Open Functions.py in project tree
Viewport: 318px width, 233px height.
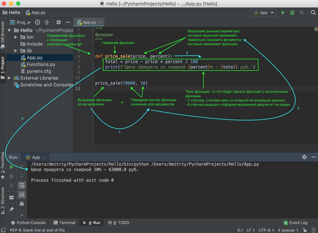(41, 64)
